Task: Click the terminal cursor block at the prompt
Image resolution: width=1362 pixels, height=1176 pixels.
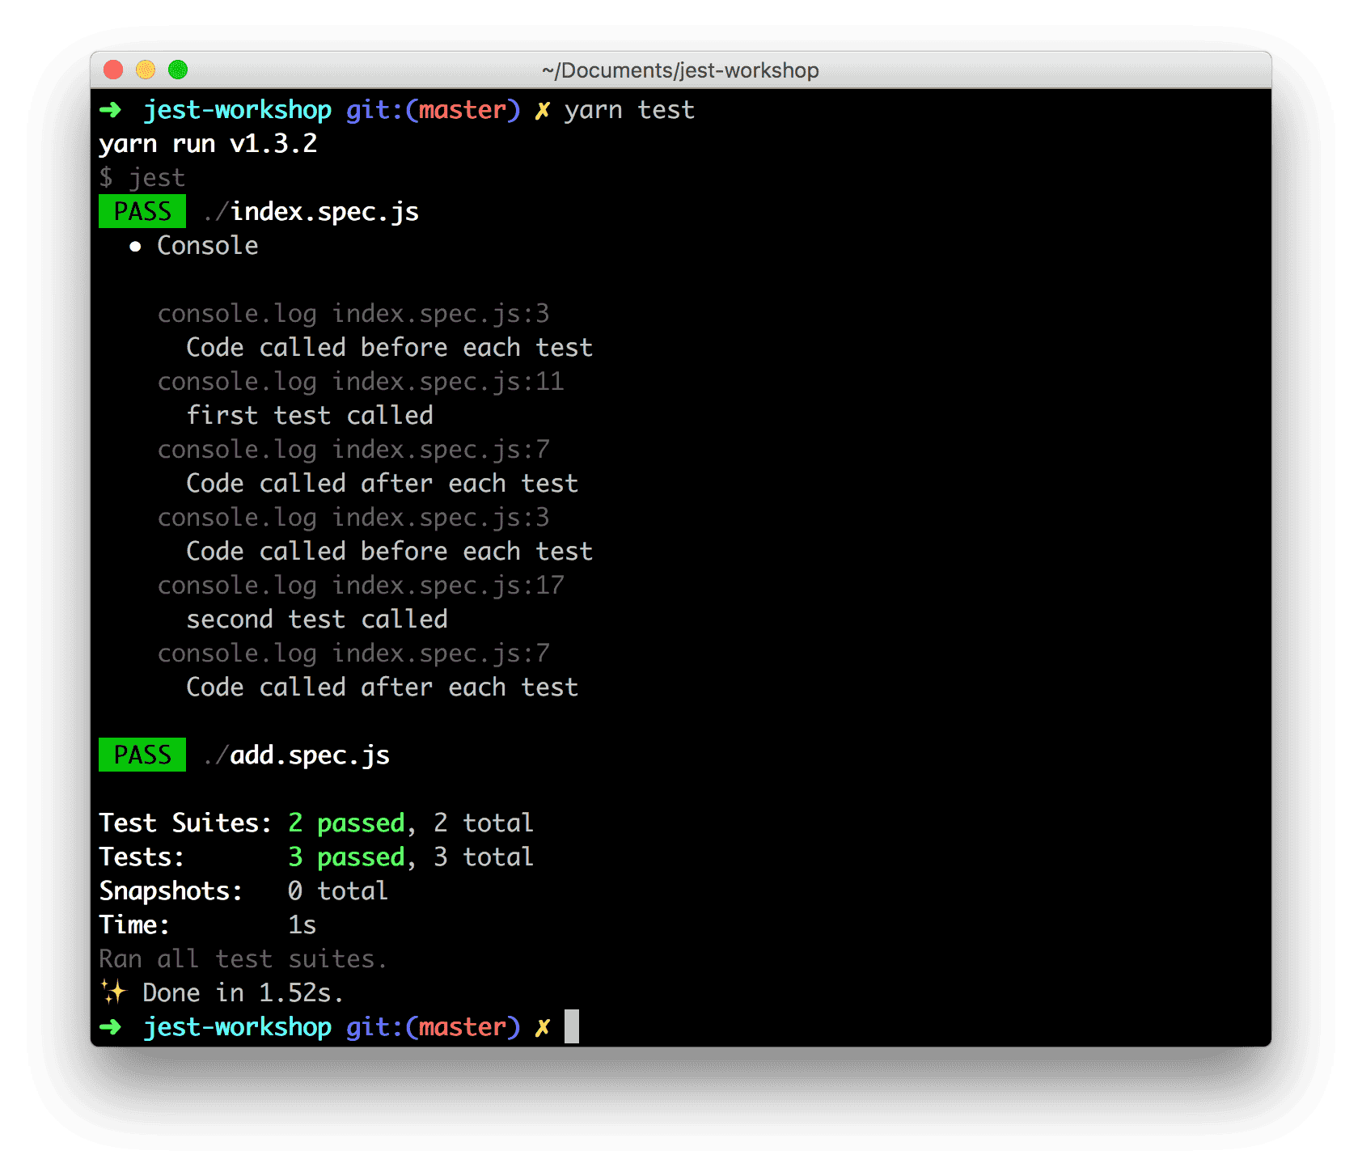Action: [x=571, y=1026]
